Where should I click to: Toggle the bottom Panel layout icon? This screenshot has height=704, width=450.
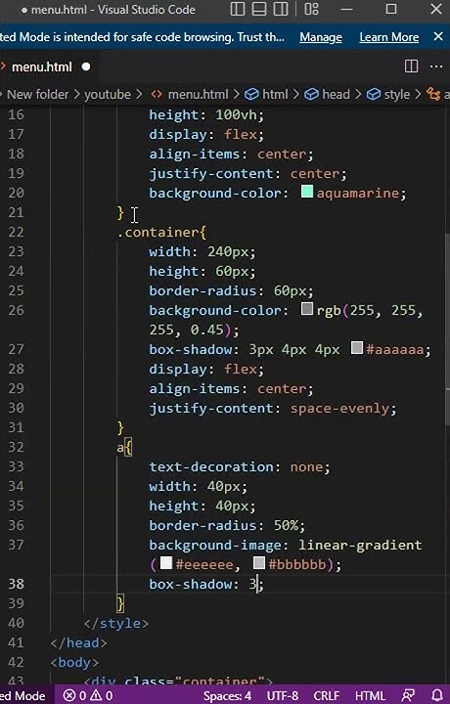259,9
